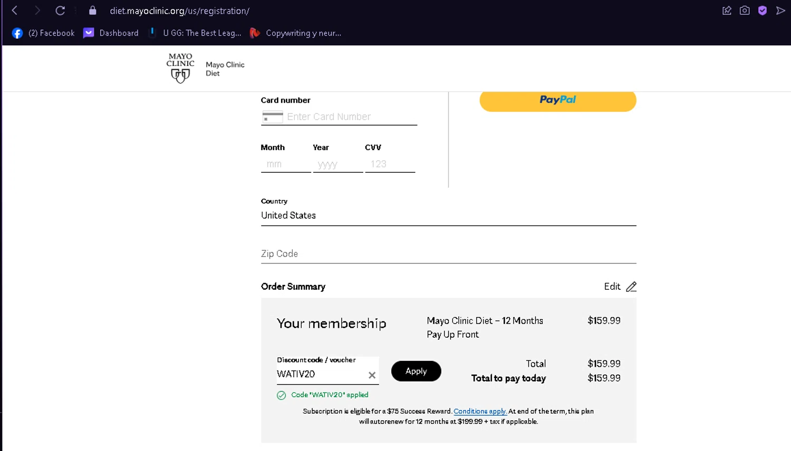Open the edit page icon in browser toolbar
The height and width of the screenshot is (451, 791).
click(x=727, y=11)
